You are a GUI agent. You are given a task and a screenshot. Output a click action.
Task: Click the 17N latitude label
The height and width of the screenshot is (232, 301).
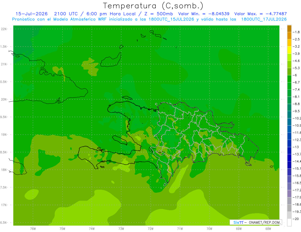(4, 205)
